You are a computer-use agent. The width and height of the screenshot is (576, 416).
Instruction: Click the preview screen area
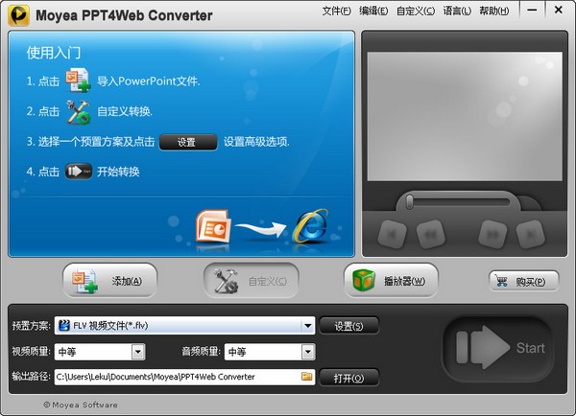[465, 116]
